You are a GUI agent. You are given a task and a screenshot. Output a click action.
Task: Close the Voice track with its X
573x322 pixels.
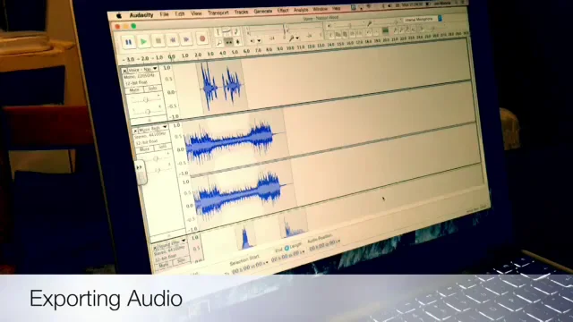125,71
